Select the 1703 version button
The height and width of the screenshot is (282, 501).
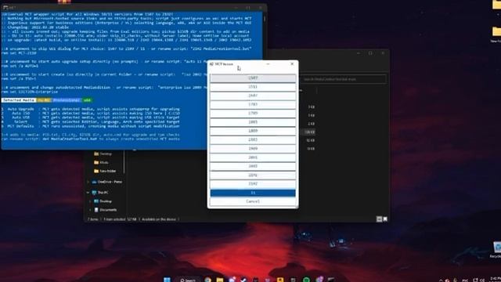(x=253, y=104)
